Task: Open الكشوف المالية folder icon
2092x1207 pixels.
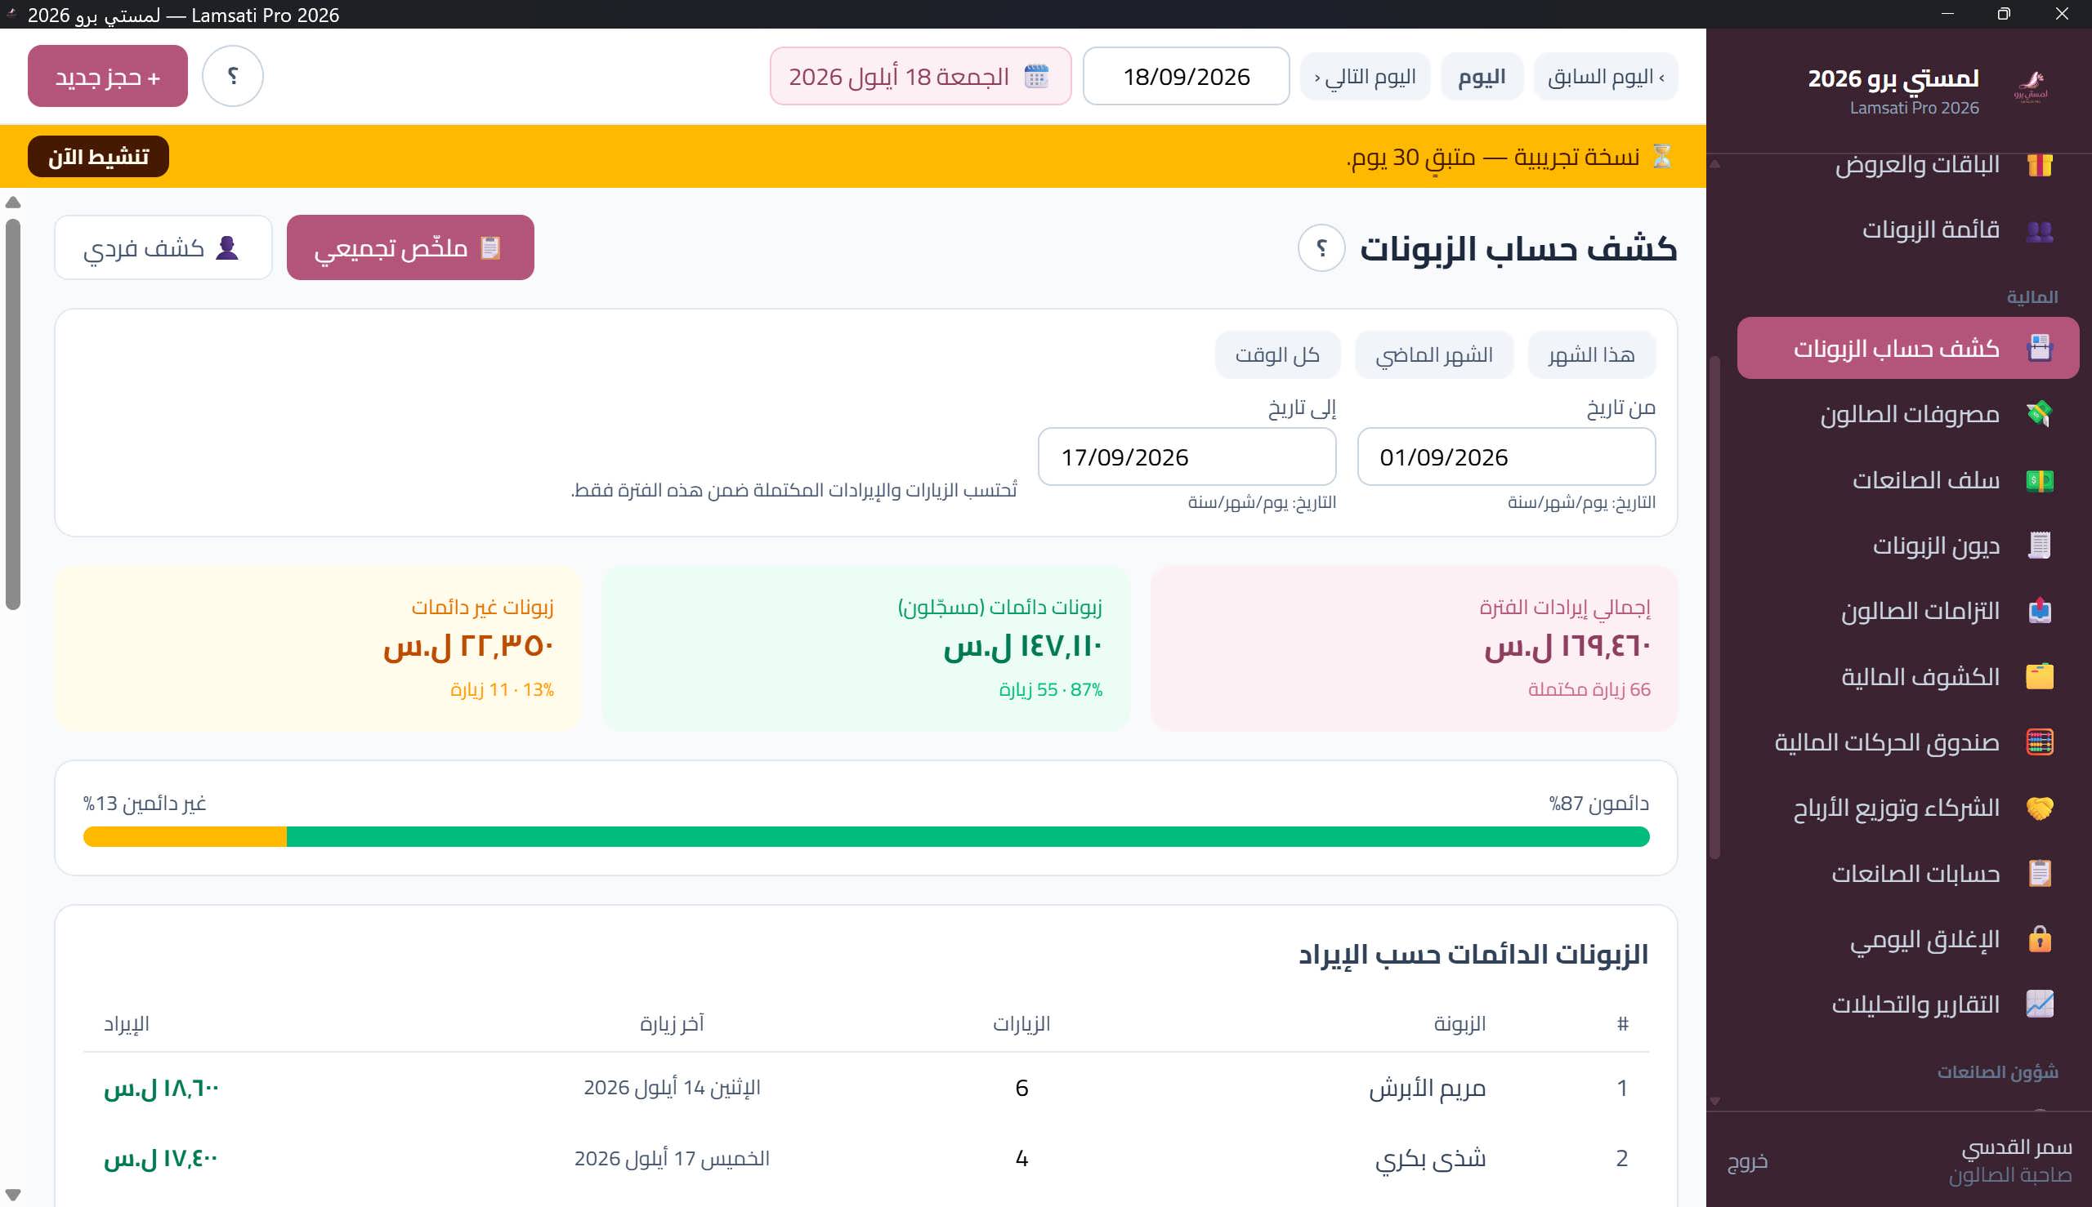Action: [2039, 676]
